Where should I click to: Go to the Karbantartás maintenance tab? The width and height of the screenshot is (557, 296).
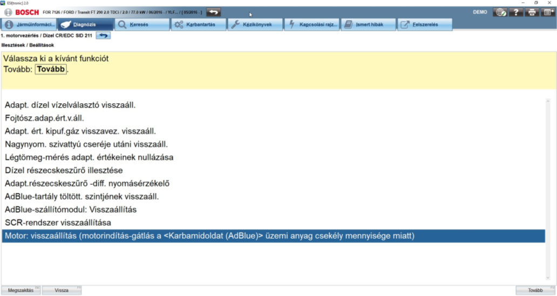click(x=198, y=24)
